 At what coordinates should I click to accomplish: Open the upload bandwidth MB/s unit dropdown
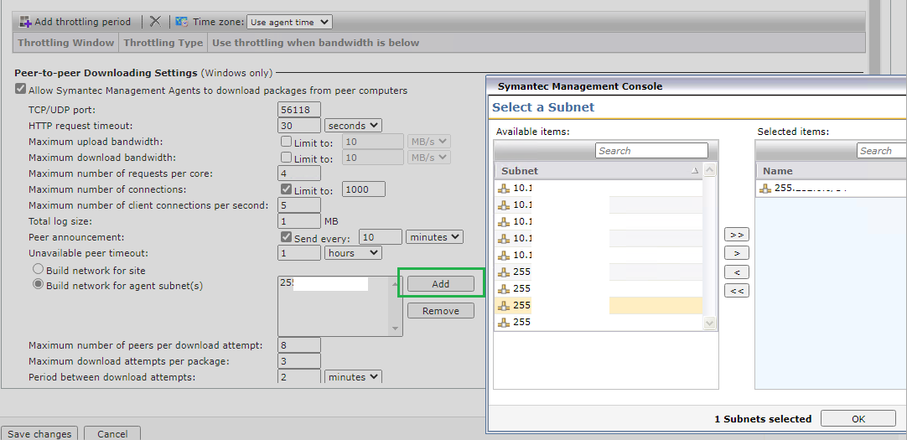coord(428,142)
